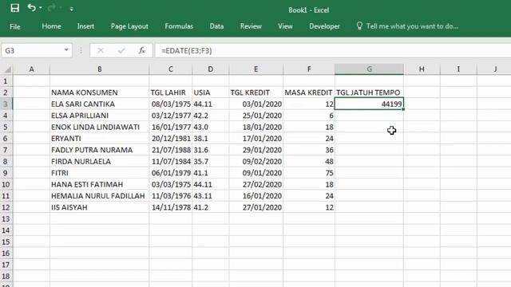511x287 pixels.
Task: Select column F header
Action: [309, 69]
